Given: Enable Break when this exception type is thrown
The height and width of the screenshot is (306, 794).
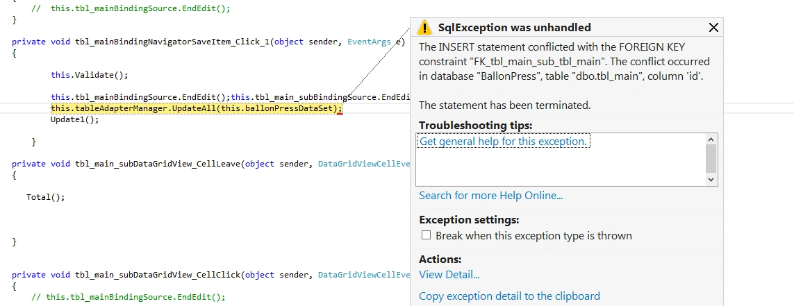Looking at the screenshot, I should (x=426, y=235).
